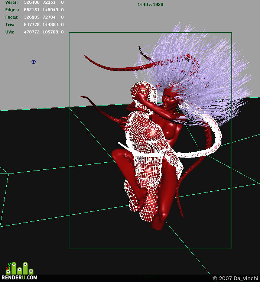The image size is (260, 282).
Task: Click the "Faces:" HUD label
Action: [x=12, y=17]
